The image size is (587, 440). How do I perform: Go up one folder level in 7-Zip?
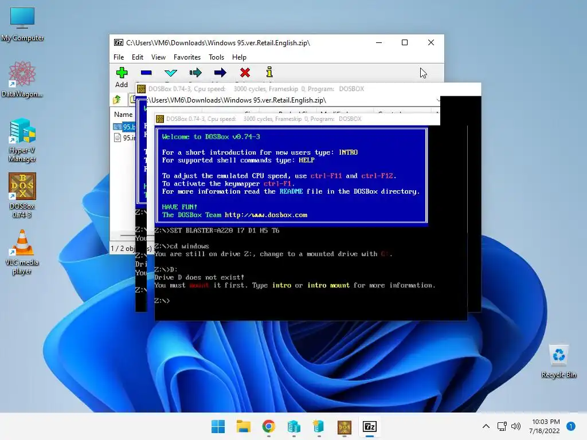(117, 100)
